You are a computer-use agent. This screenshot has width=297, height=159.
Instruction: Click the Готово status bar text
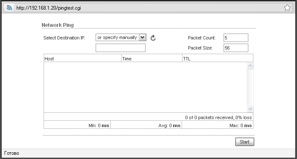(12, 153)
